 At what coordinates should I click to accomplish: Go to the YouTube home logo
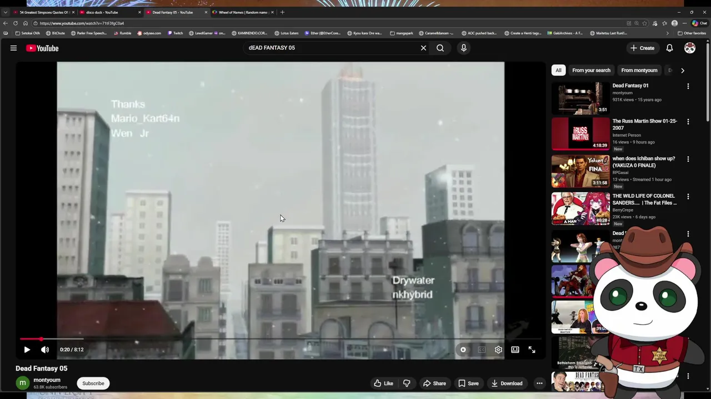42,48
